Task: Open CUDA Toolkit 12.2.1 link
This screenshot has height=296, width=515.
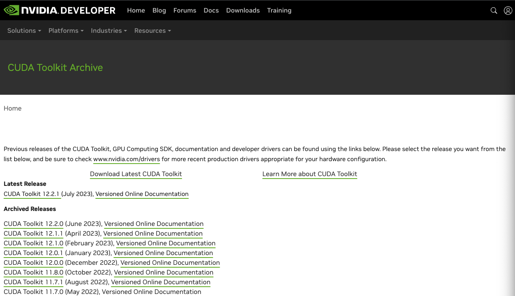Action: (x=32, y=194)
